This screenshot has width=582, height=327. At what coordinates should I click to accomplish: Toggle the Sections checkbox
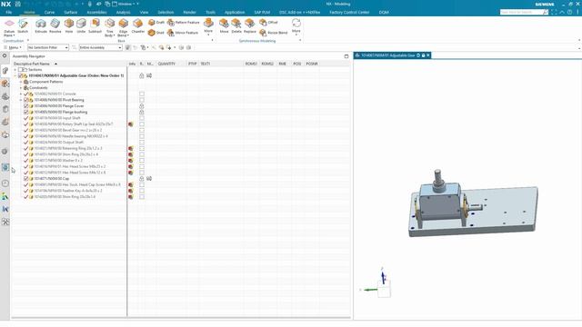(21, 70)
